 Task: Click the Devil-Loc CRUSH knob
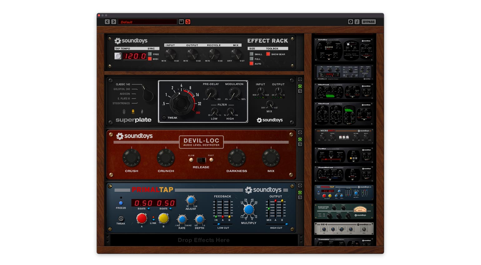(x=131, y=158)
